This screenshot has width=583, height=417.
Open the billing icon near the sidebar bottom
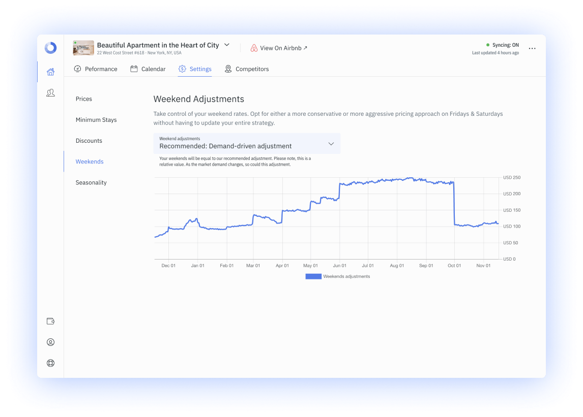50,321
